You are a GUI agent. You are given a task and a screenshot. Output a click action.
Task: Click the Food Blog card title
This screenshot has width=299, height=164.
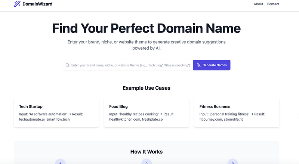coord(118,106)
